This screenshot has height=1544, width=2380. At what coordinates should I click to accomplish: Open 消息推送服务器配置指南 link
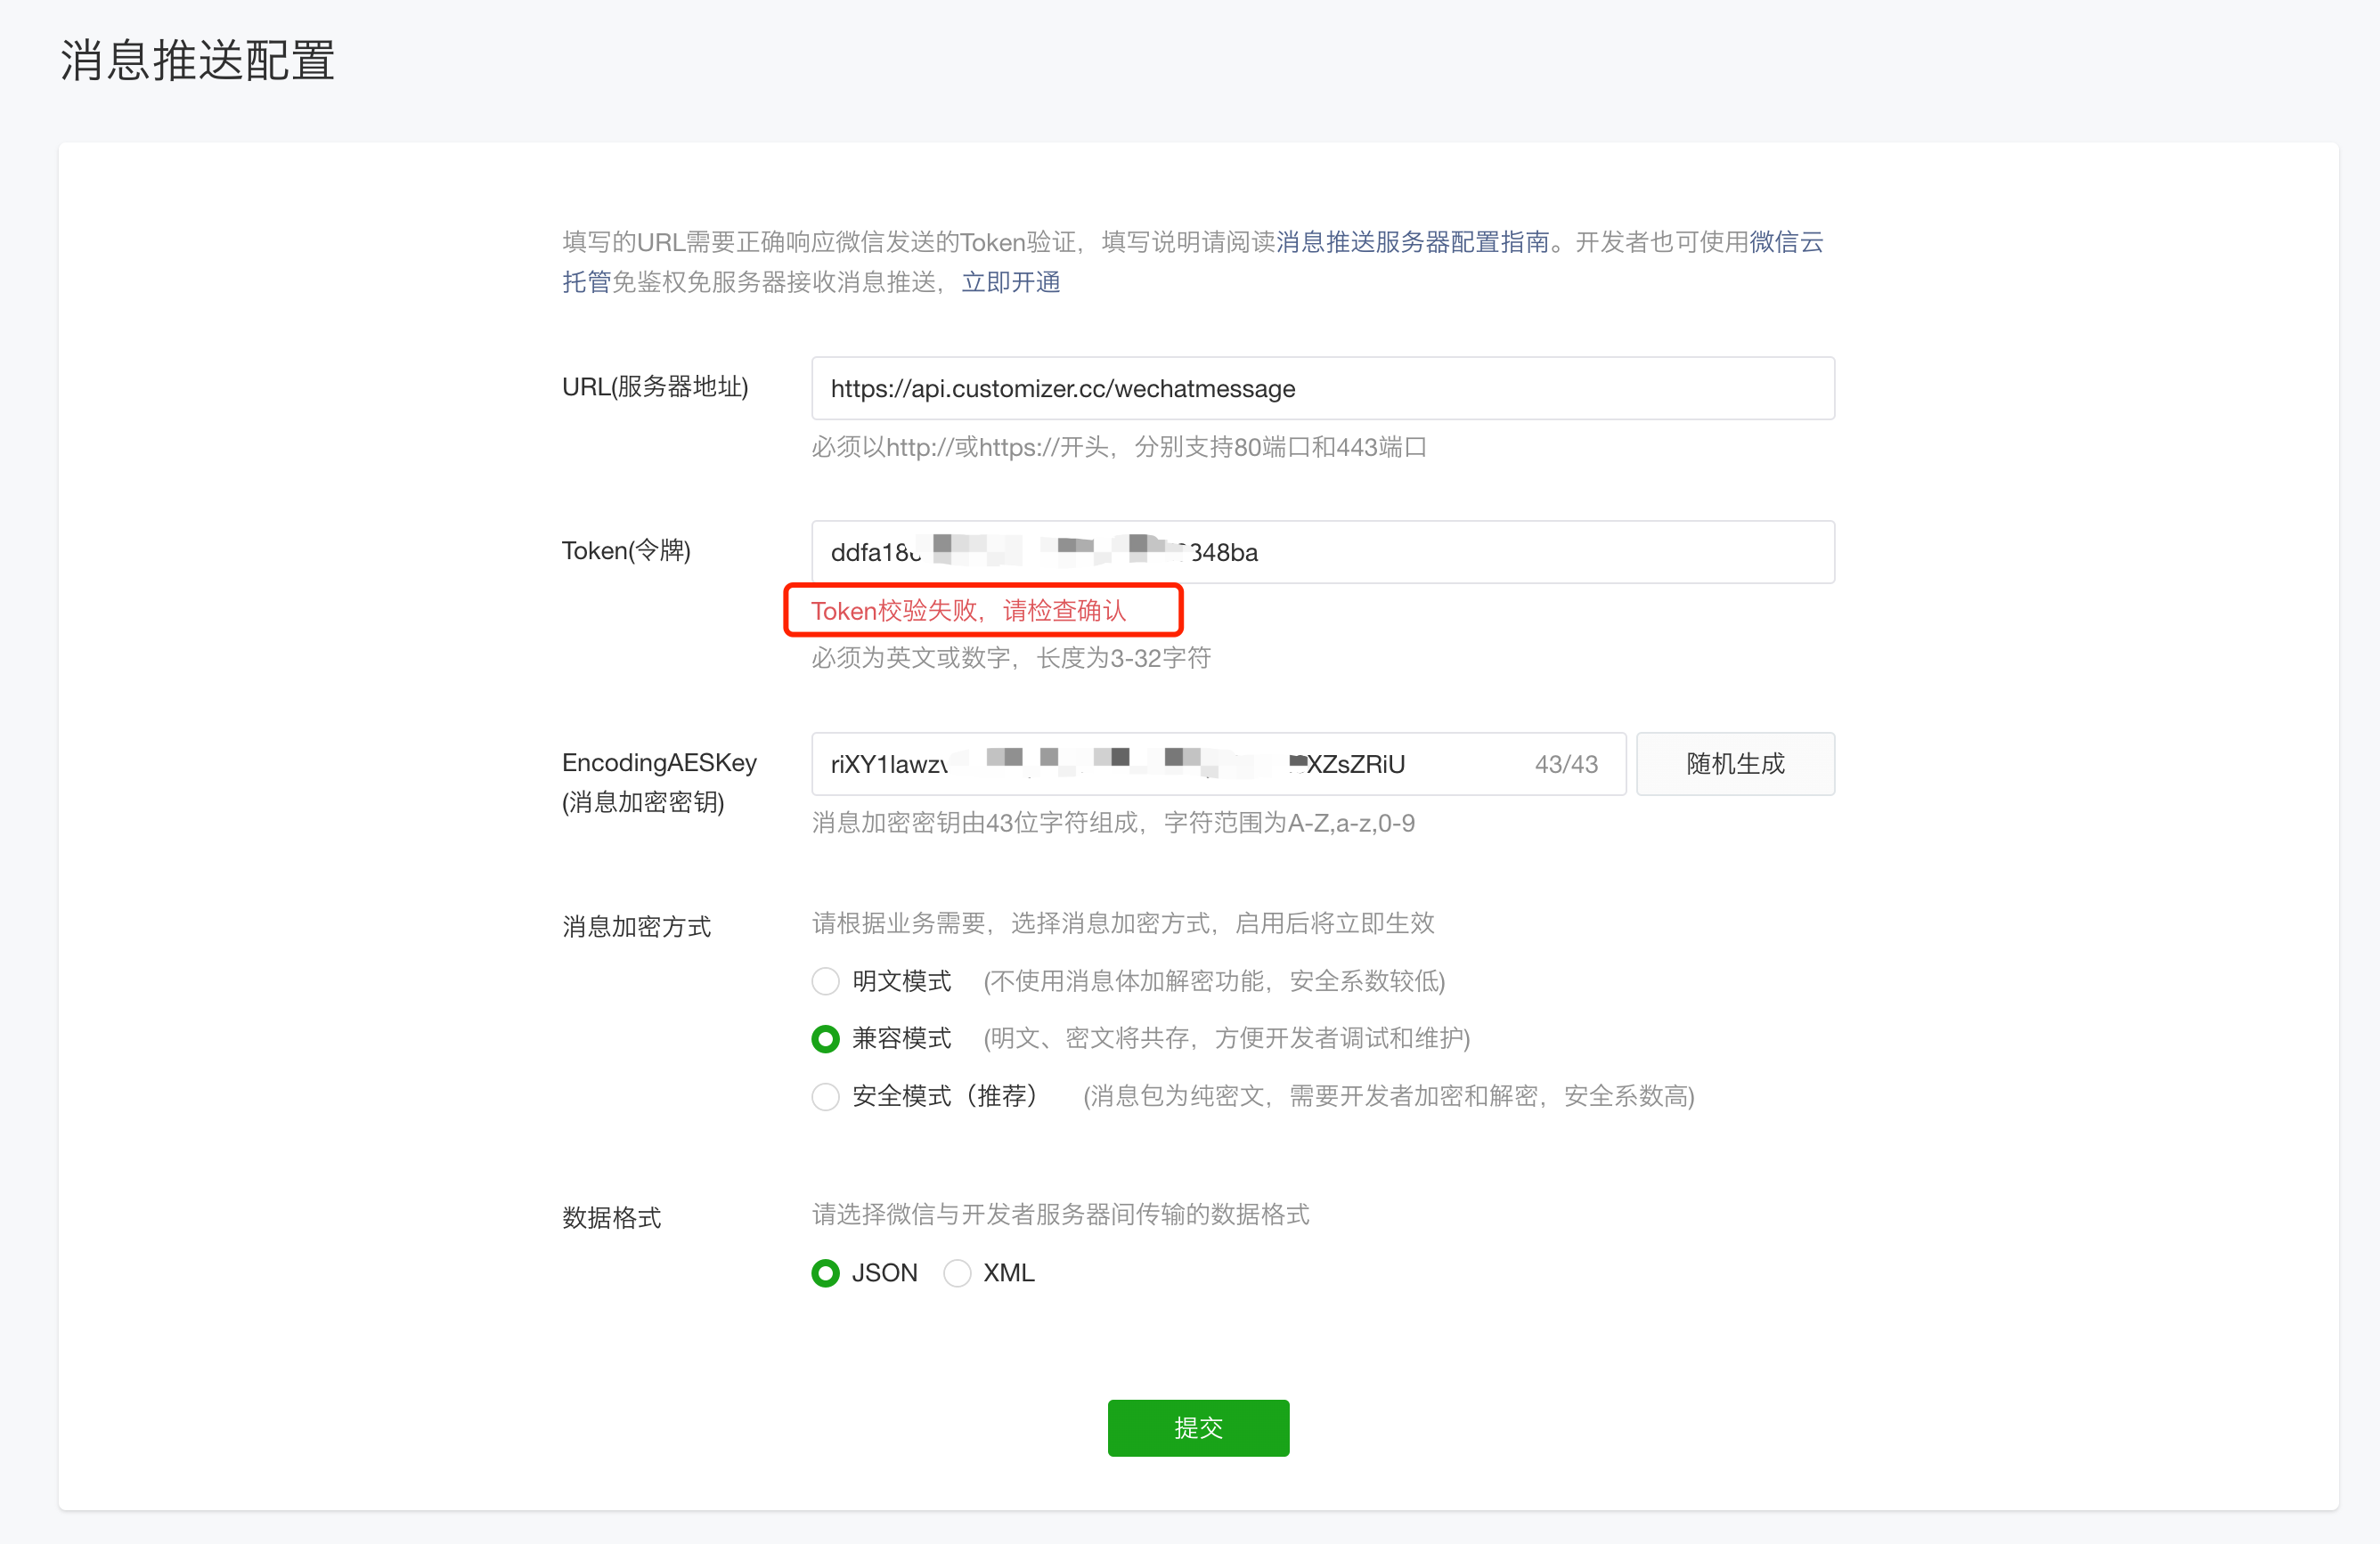click(1412, 242)
